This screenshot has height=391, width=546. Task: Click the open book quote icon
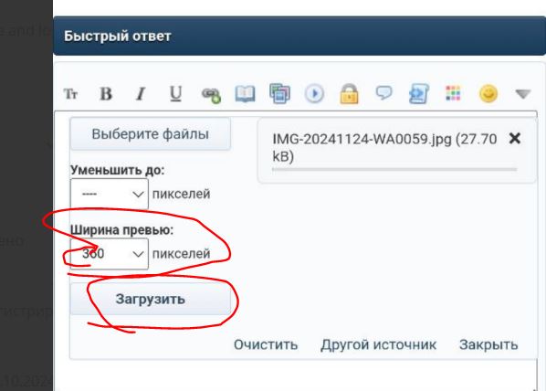tap(245, 94)
